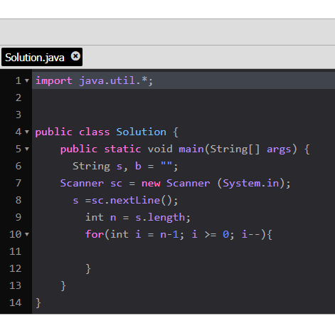Click 'System.in' on line 7
This screenshot has height=316, width=335.
(x=251, y=183)
